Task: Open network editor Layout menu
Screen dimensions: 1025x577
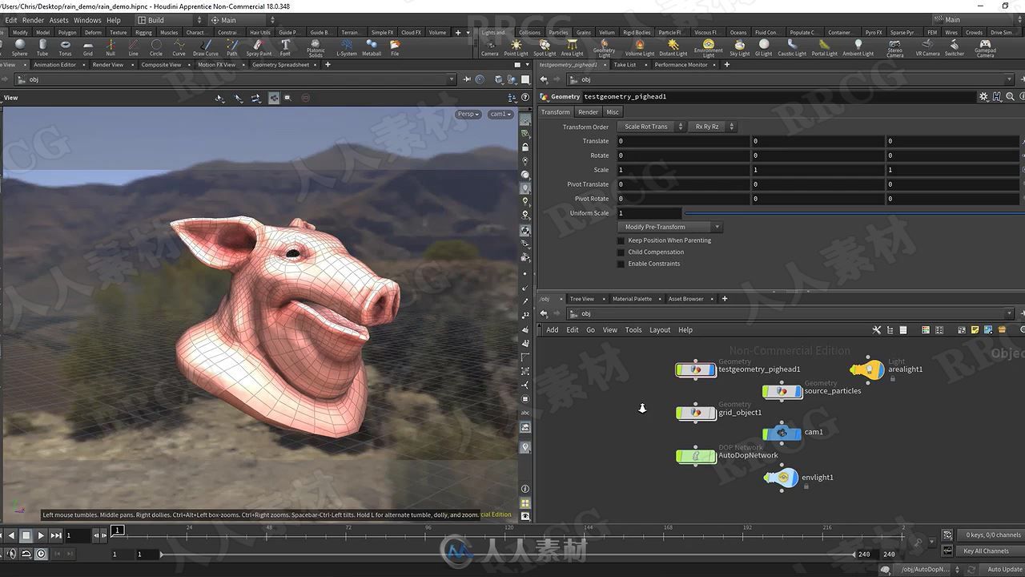Action: click(x=660, y=329)
